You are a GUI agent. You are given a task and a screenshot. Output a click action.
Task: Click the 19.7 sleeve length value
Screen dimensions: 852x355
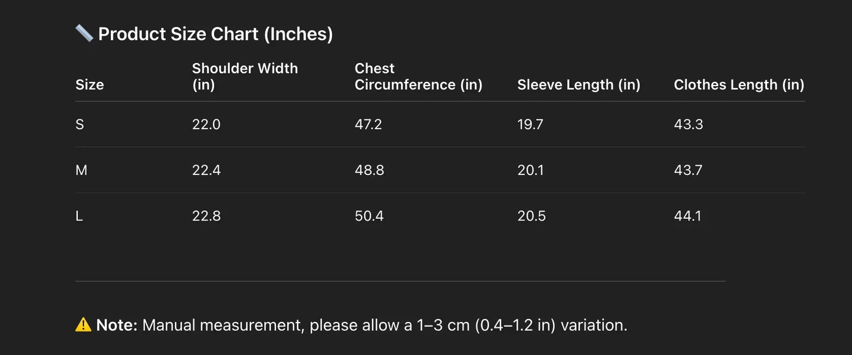530,124
